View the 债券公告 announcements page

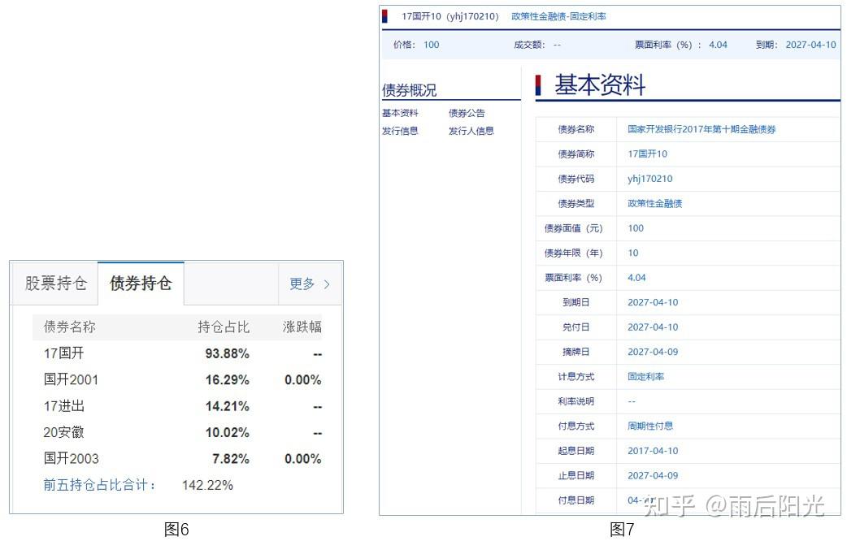(x=465, y=113)
